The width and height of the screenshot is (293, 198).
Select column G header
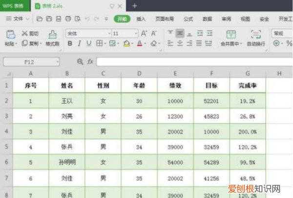coord(248,74)
